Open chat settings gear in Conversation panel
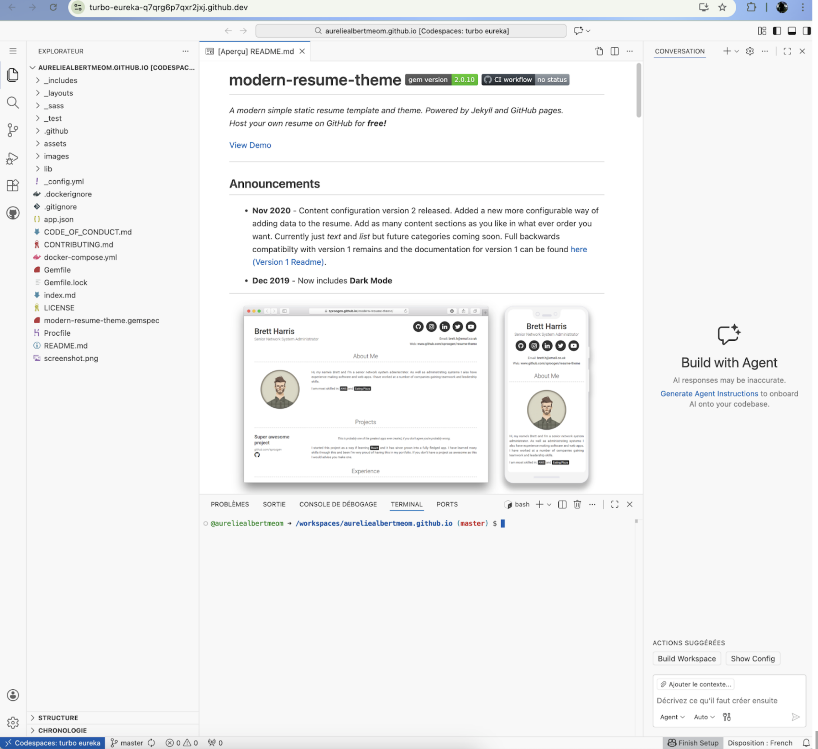818x749 pixels. coord(749,51)
